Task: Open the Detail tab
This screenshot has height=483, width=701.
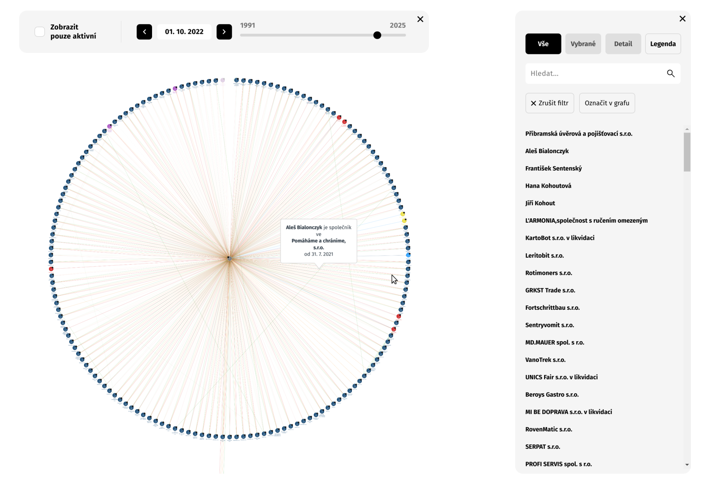Action: [x=623, y=44]
